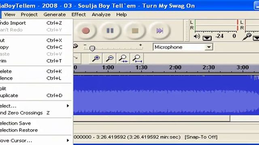Open the Effect menu
This screenshot has width=259, height=145.
[x=79, y=14]
